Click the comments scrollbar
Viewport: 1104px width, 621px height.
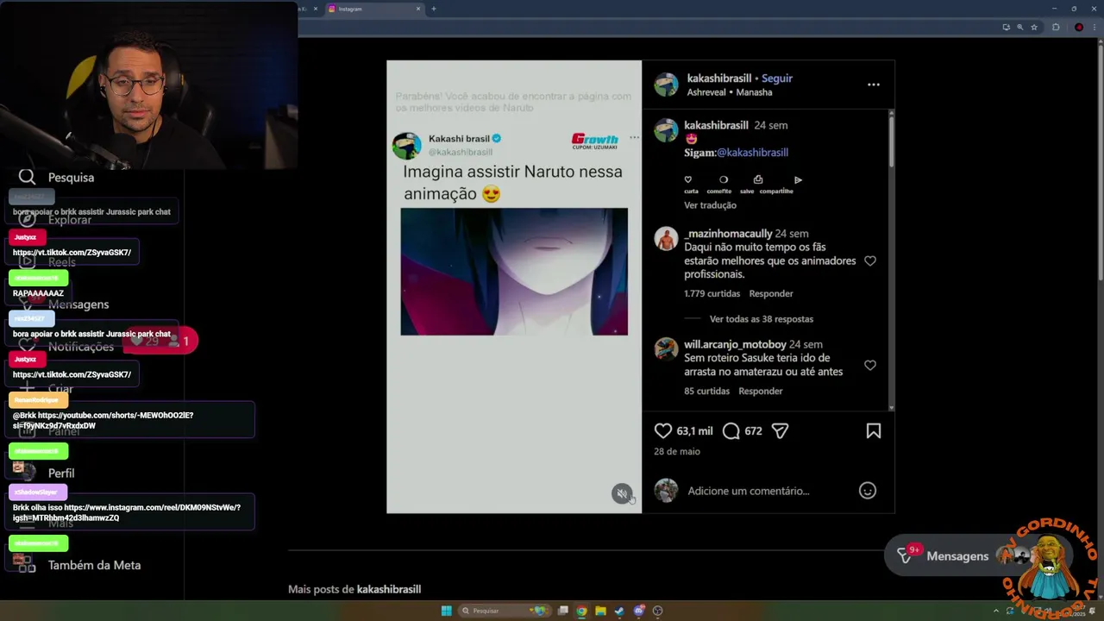point(891,142)
